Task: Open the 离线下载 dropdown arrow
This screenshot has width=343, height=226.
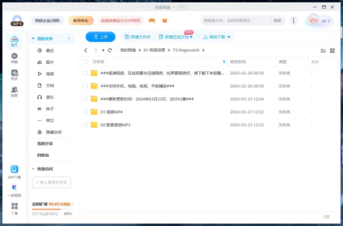Action: click(229, 37)
